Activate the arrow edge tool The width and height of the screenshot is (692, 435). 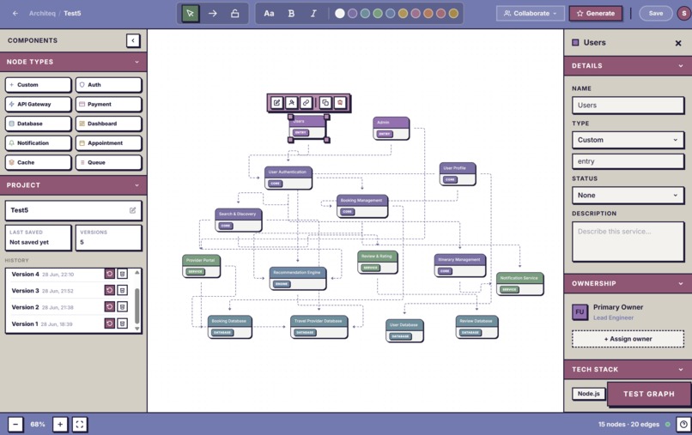coord(213,13)
